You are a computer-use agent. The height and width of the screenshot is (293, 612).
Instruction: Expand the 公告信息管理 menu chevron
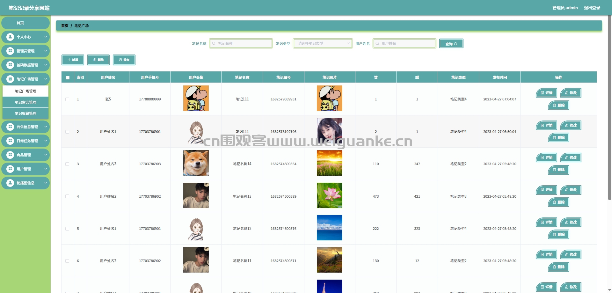46,127
